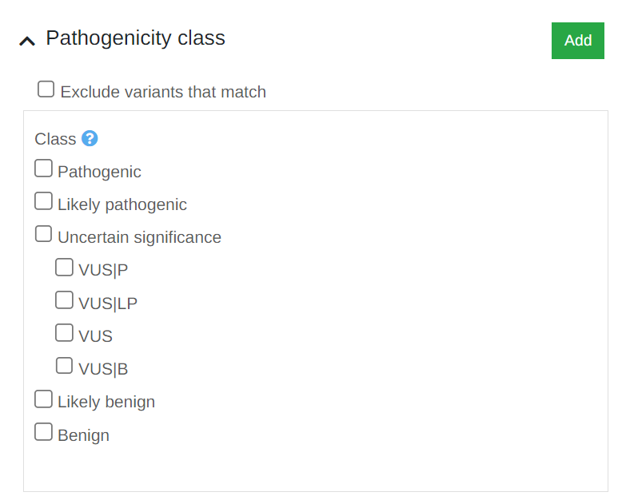
Task: Select the Benign checkbox
Action: tap(43, 432)
